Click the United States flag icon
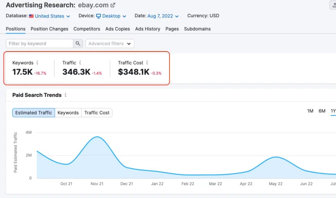 coord(31,16)
